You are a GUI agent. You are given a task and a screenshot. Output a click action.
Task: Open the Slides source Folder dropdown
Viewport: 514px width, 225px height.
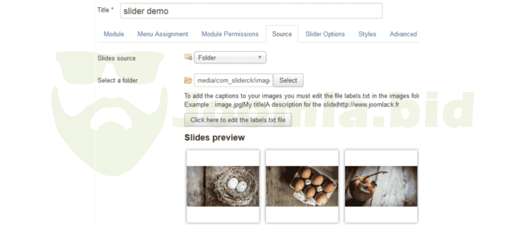click(230, 57)
